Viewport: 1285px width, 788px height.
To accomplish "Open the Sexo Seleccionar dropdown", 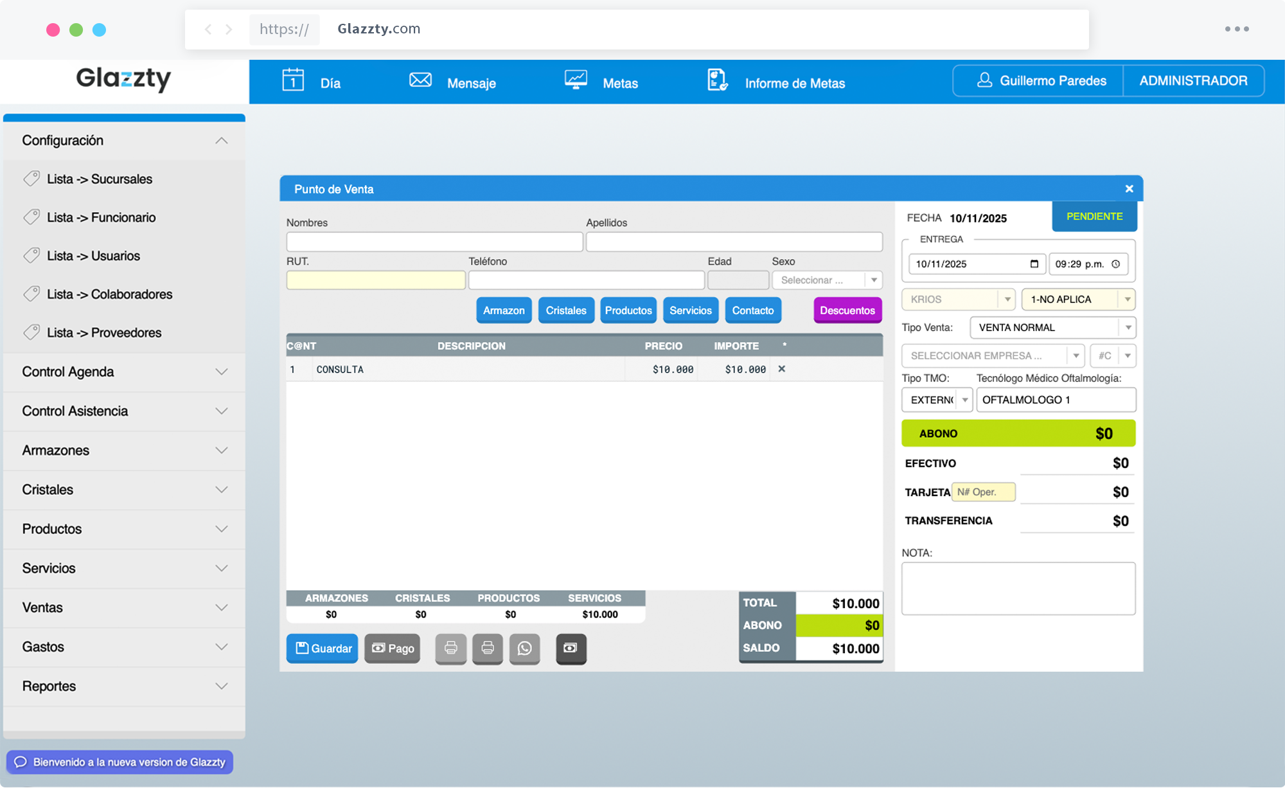I will tap(874, 280).
